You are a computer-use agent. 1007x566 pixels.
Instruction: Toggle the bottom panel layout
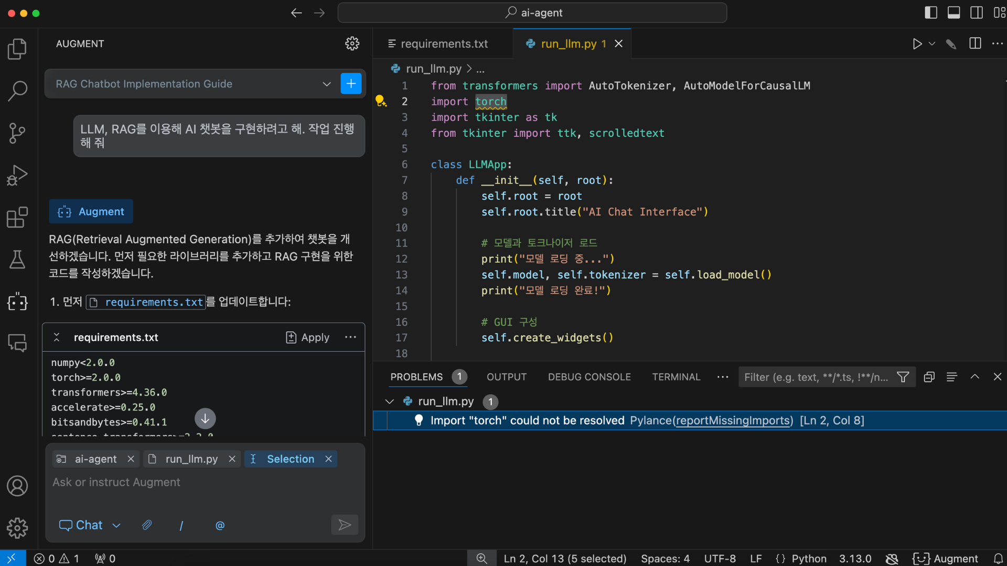[x=954, y=13]
